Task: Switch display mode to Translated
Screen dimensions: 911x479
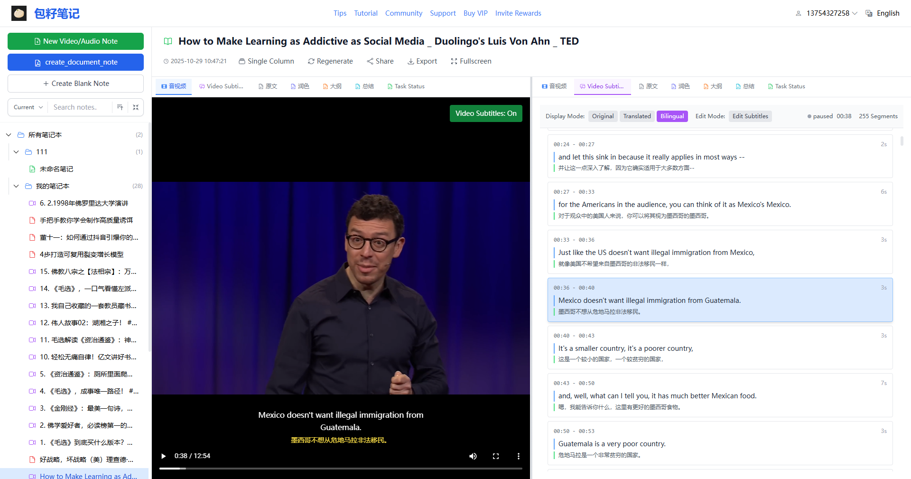Action: 637,116
